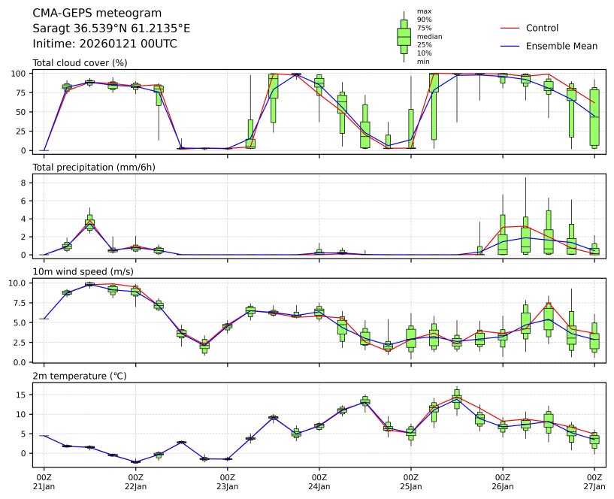This screenshot has width=614, height=499.
Task: Click the 00Z 21Jan time axis label
Action: click(44, 481)
